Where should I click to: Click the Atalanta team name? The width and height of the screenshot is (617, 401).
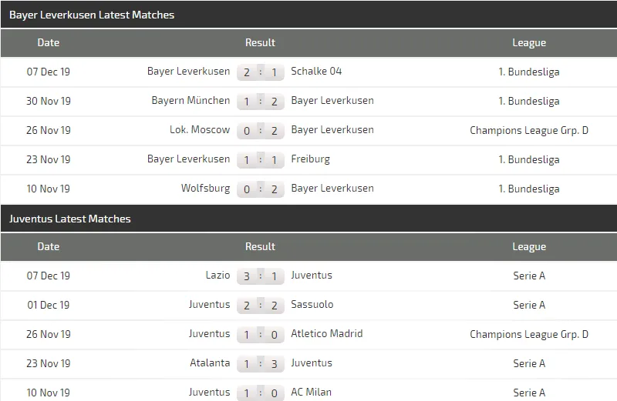210,363
